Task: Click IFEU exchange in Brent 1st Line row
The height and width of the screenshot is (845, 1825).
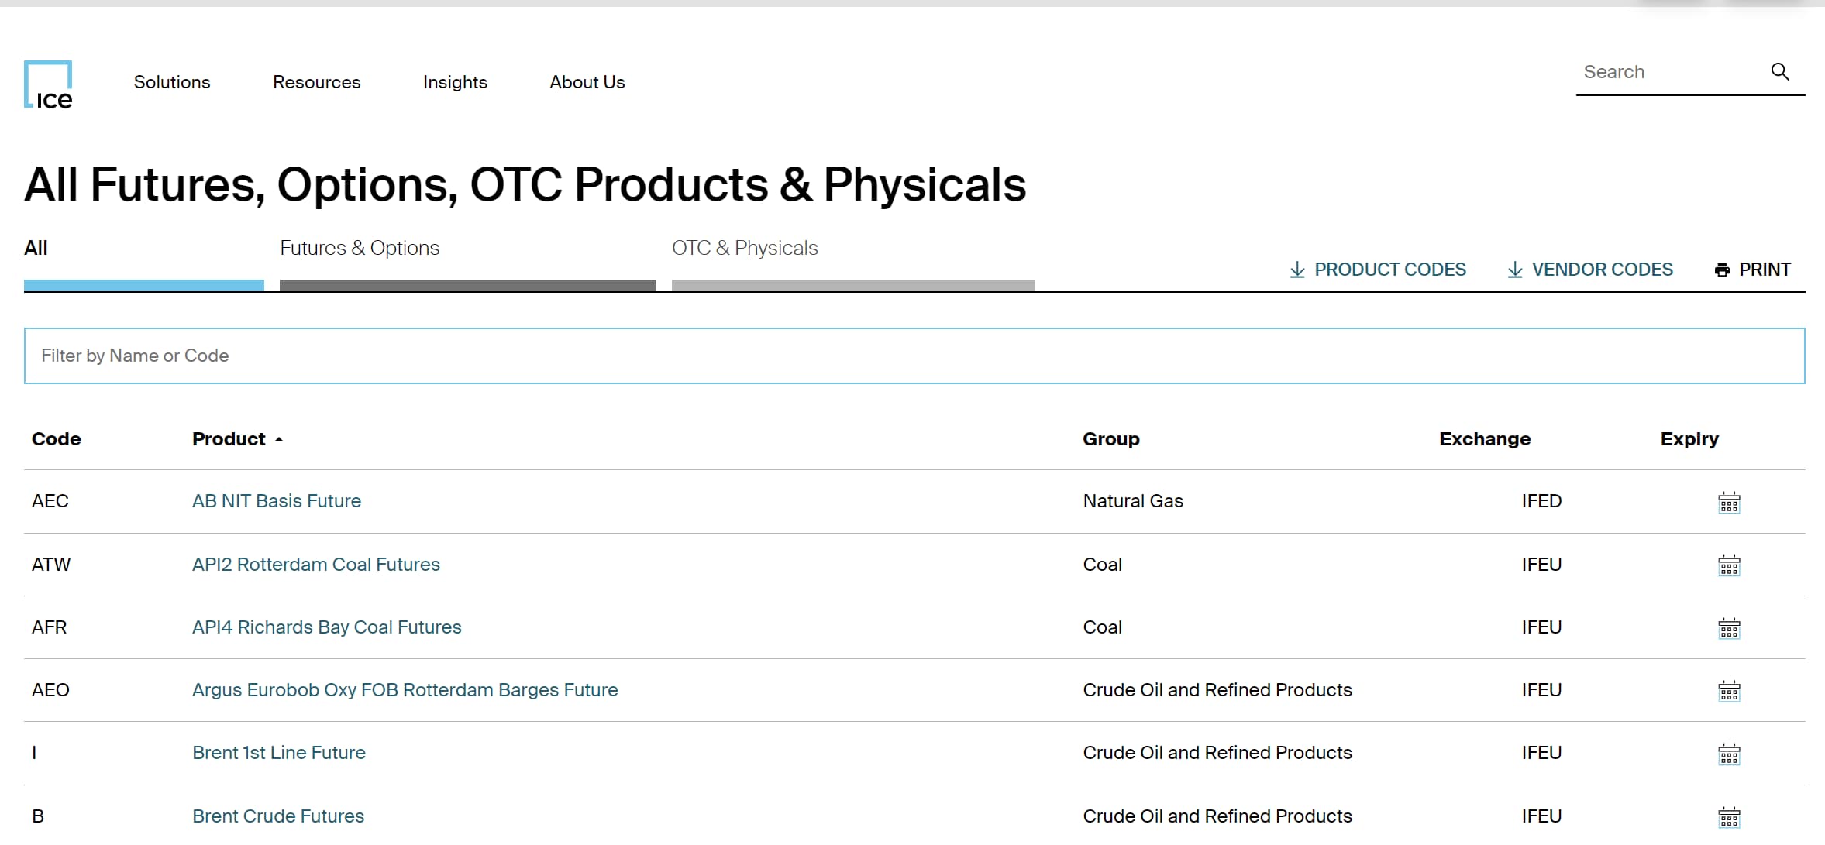Action: click(1541, 753)
